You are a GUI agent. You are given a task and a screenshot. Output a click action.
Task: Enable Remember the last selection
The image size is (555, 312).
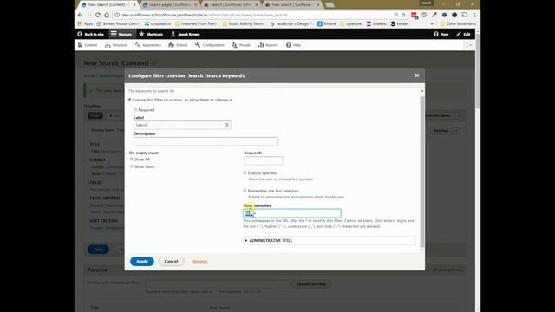245,191
